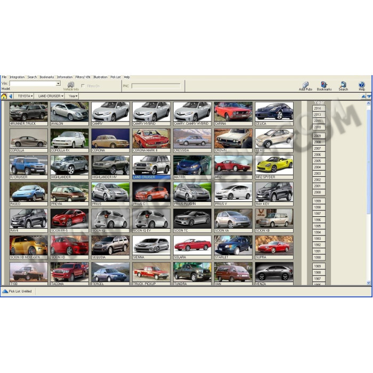The height and width of the screenshot is (373, 373).
Task: Open the Search menu in menu bar
Action: point(32,77)
